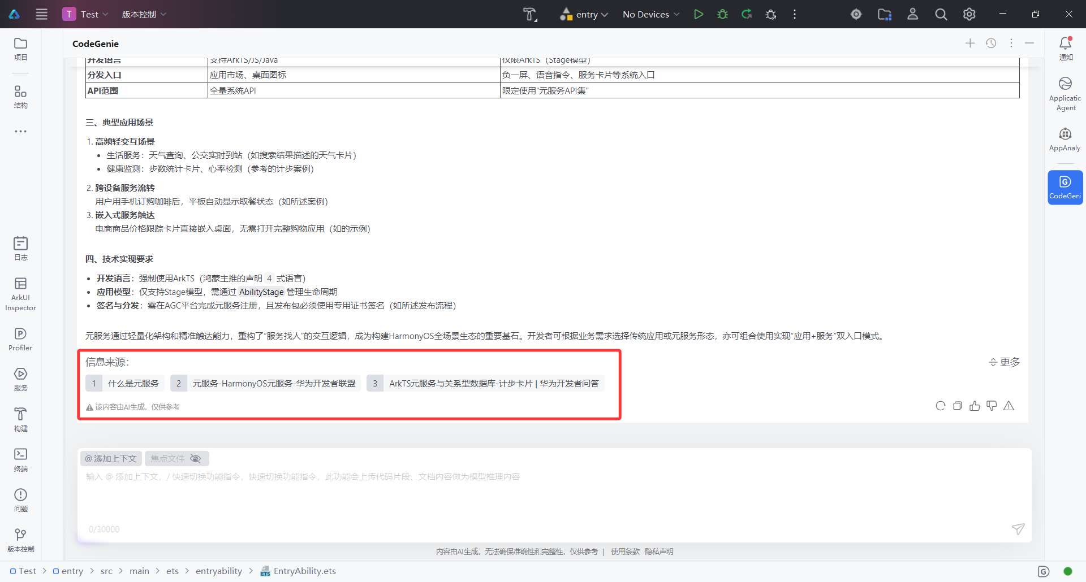Viewport: 1086px width, 582px height.
Task: Open source ArkTS元服务与关系型数据库-计步卡片
Action: coord(485,383)
